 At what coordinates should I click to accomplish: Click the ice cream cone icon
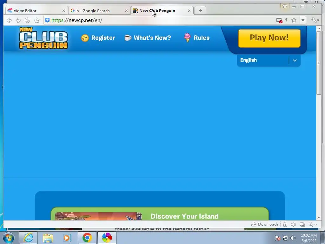tap(187, 37)
